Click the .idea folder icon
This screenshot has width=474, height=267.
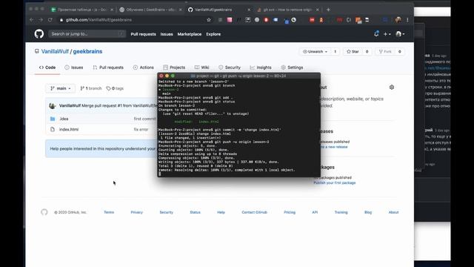pos(53,119)
